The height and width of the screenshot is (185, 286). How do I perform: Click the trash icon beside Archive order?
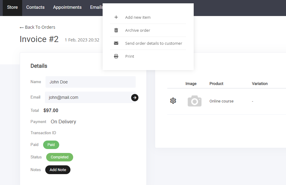coord(116,30)
